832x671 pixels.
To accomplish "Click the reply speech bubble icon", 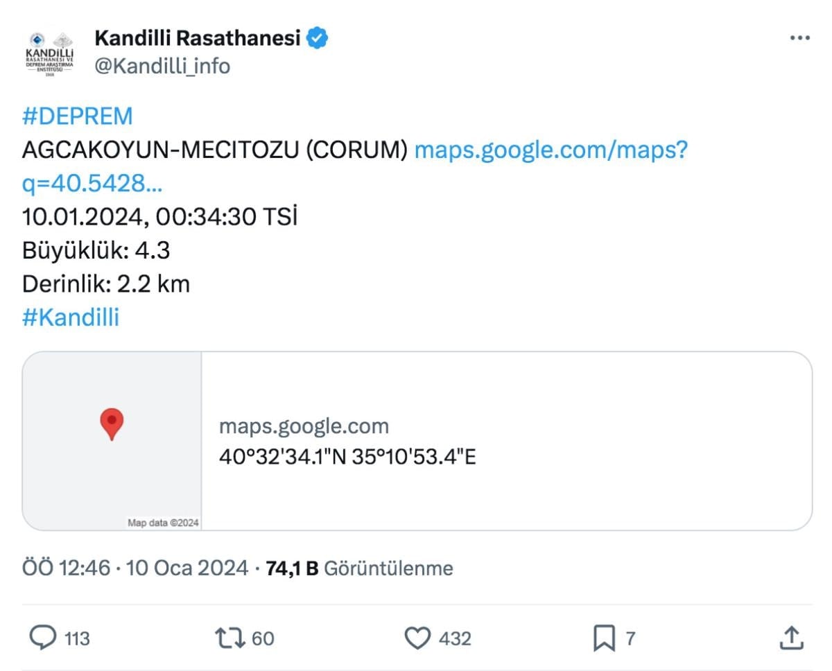I will (44, 637).
